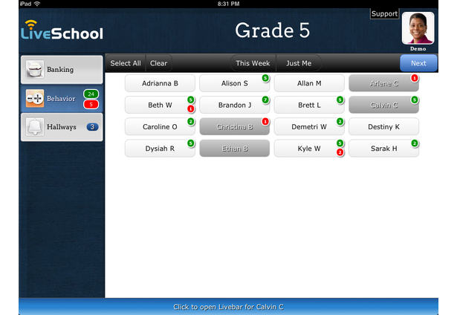Click the green 5 badge on Brett L
Image resolution: width=457 pixels, height=315 pixels.
(340, 100)
